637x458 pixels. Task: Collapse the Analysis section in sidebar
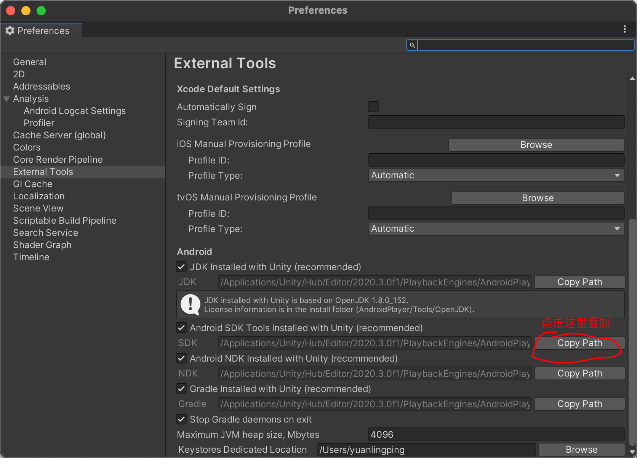(6, 99)
